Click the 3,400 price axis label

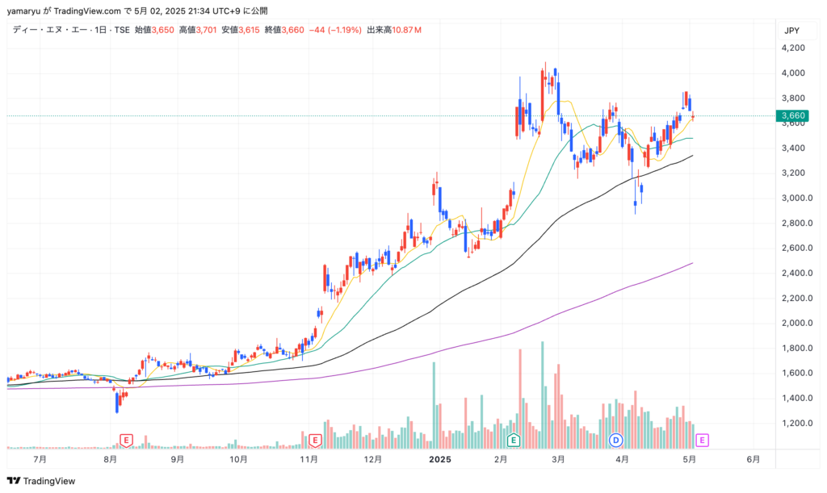point(793,148)
